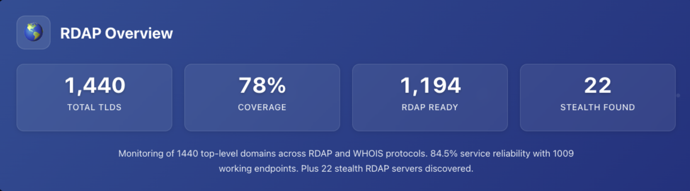Image resolution: width=690 pixels, height=191 pixels.
Task: Click the 1,194 RDAP ready number
Action: (x=430, y=85)
